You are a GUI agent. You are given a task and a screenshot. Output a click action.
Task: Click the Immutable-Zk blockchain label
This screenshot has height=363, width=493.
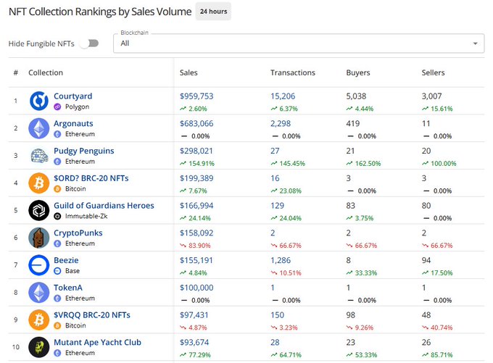[x=86, y=216]
